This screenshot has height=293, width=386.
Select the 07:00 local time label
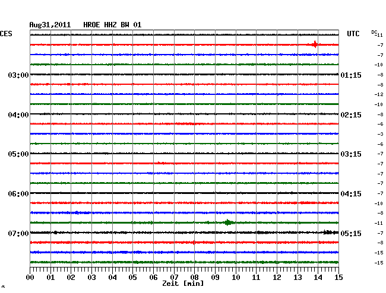point(18,233)
